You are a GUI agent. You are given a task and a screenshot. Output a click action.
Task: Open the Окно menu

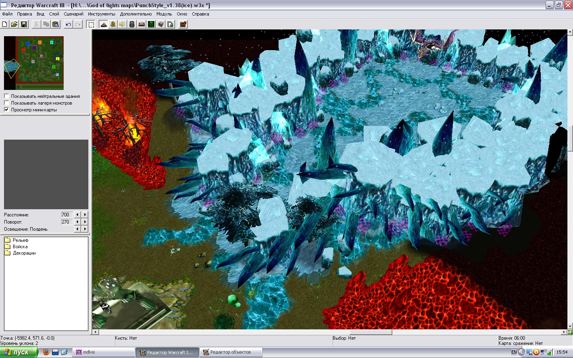(x=182, y=14)
